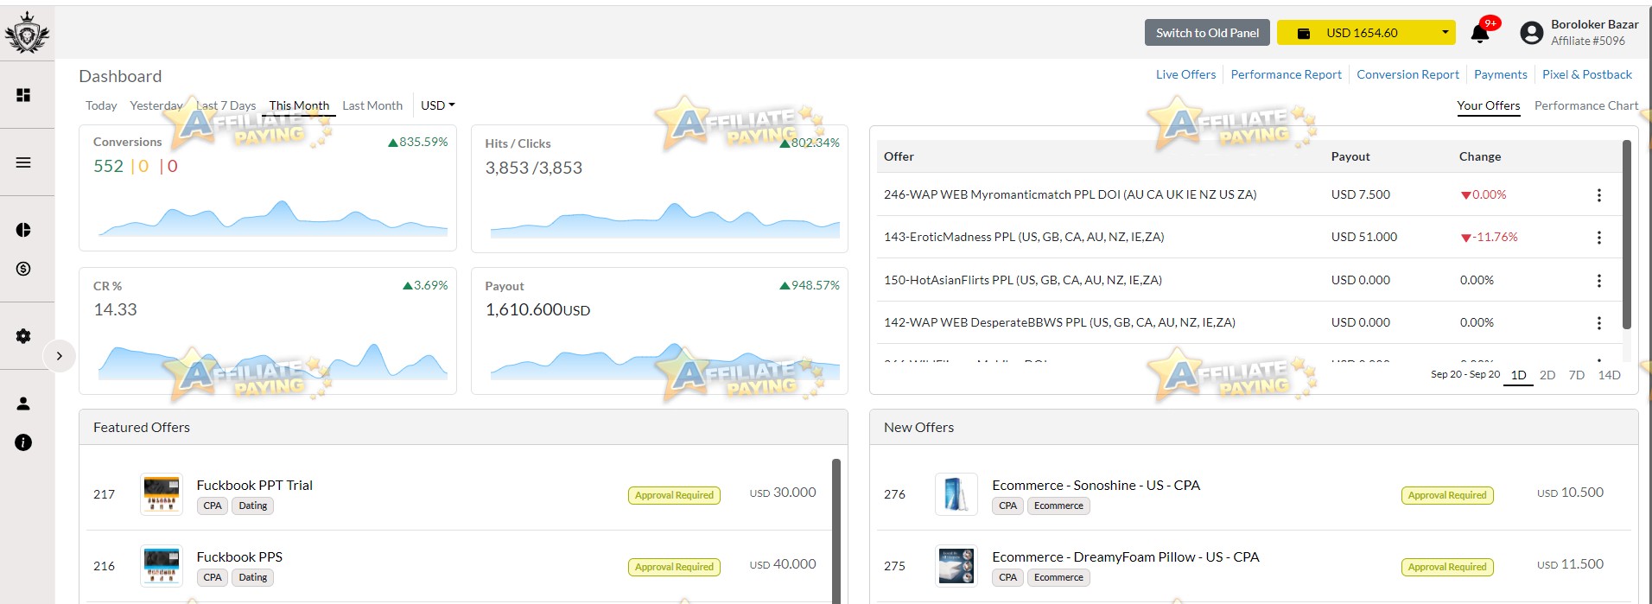The image size is (1652, 604).
Task: Click the Boroloker Bazar account name
Action: [1594, 24]
